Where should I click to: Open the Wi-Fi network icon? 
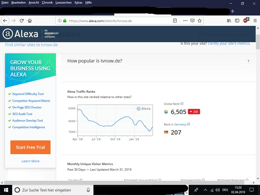pyautogui.click(x=212, y=190)
